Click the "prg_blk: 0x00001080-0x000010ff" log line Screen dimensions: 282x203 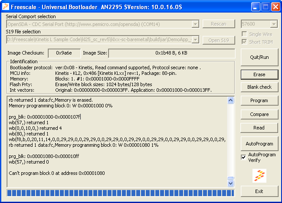(x=44, y=156)
